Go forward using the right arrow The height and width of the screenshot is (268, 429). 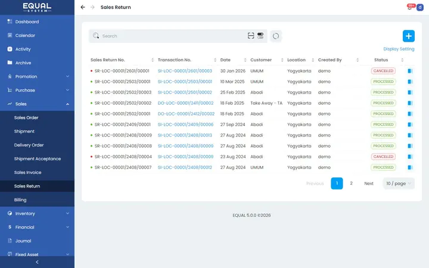[92, 7]
